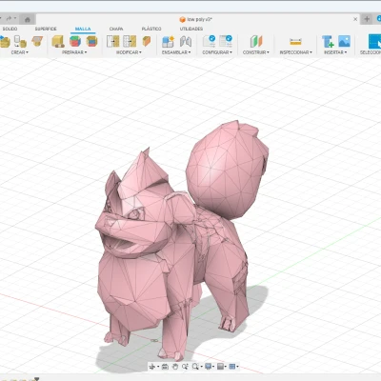Click the orange mesh section sketch icon in CREAR
Screen dimensions: 381x381
[x=37, y=41]
